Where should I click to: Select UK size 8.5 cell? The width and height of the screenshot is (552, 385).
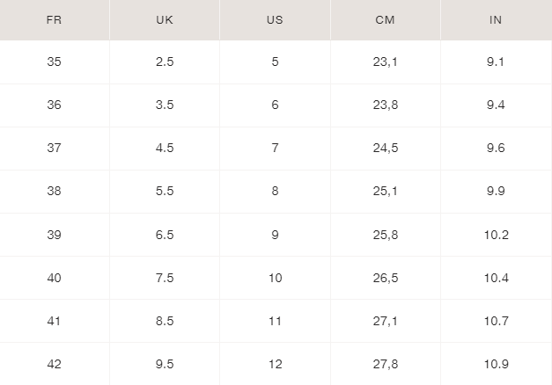pos(165,321)
